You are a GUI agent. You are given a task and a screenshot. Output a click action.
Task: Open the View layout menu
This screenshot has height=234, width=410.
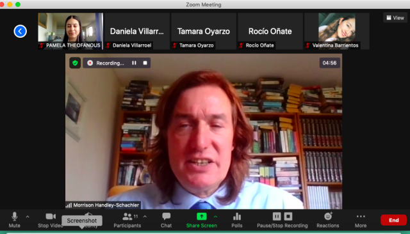tap(395, 18)
